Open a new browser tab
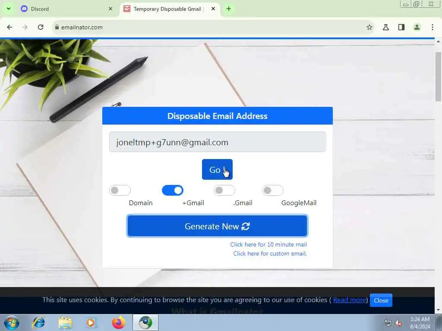 [229, 9]
